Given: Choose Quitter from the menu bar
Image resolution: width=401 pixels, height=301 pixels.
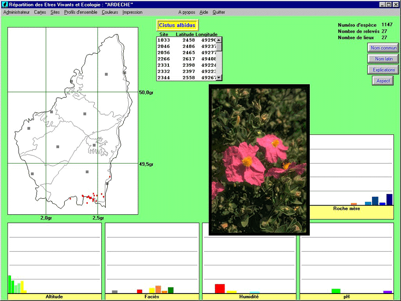Looking at the screenshot, I should 219,12.
